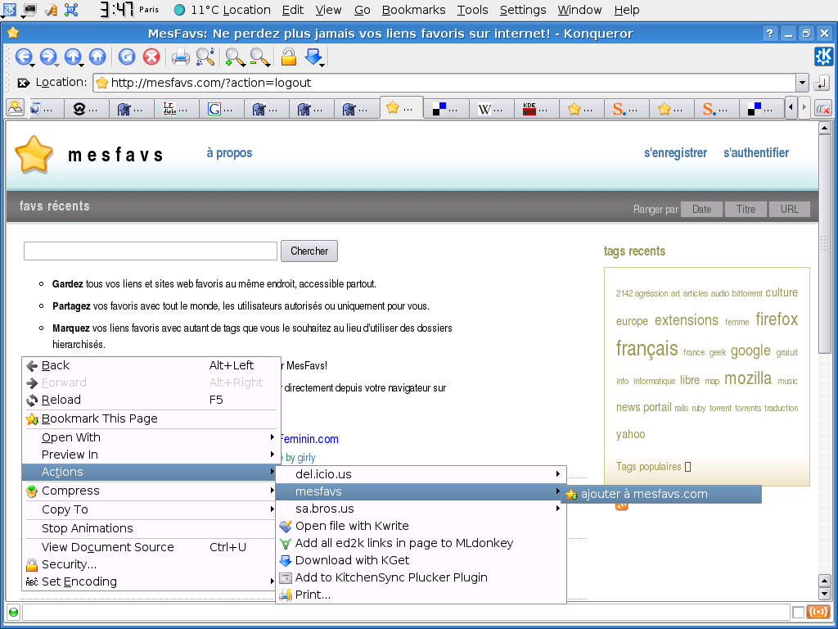The image size is (838, 629).
Task: Close current tab icon on tab bar
Action: click(822, 109)
